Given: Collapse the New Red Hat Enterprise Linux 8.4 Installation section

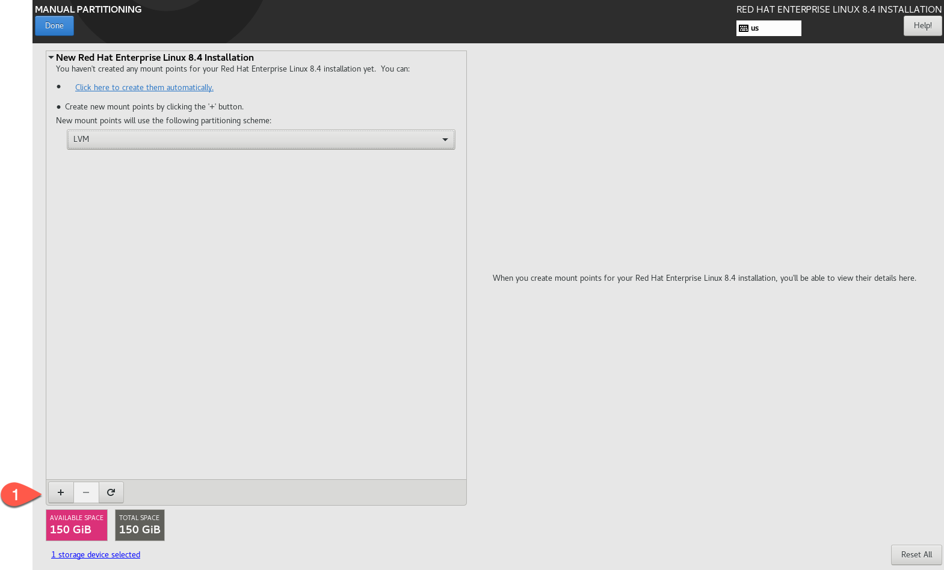Looking at the screenshot, I should click(x=51, y=58).
